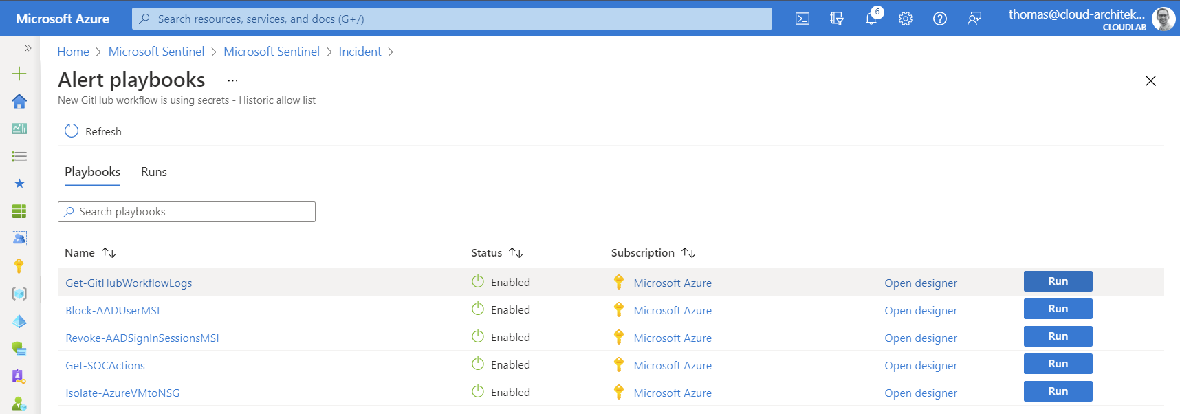Click subscription key icon for Isolate-AzureVMtoNSG
This screenshot has height=414, width=1180.
[x=619, y=392]
